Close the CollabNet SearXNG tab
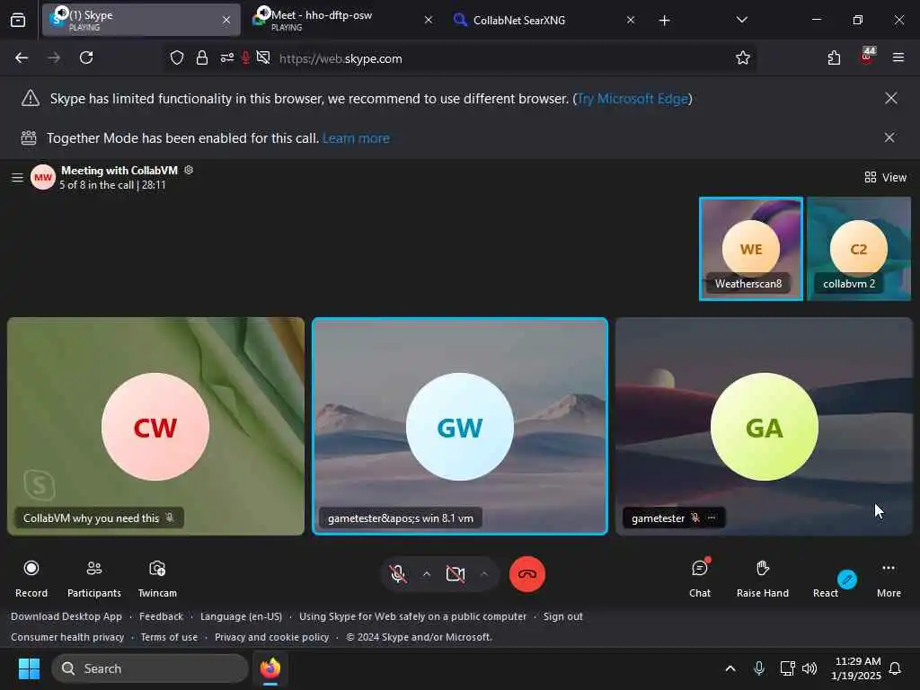Viewport: 920px width, 690px height. pyautogui.click(x=630, y=20)
